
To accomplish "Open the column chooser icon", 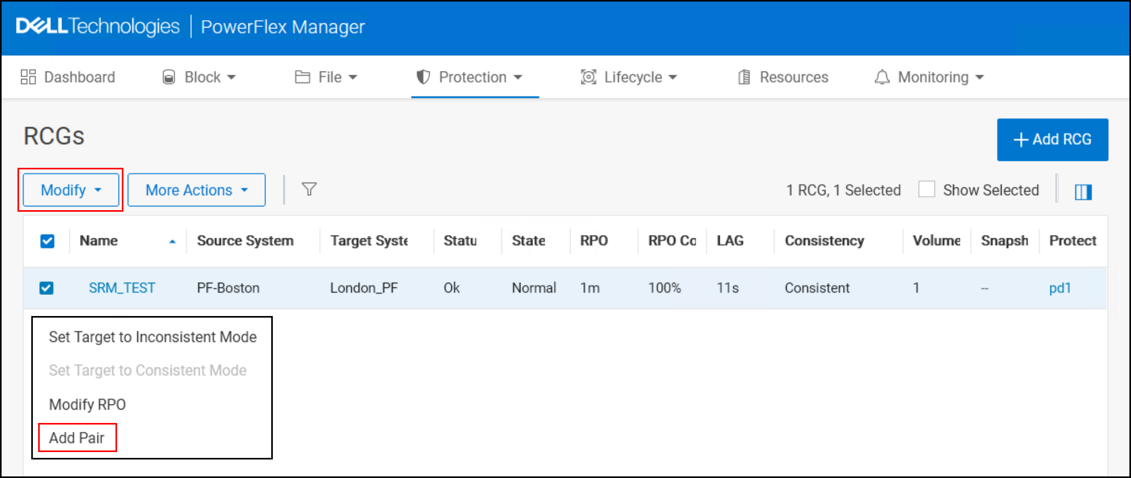I will (x=1083, y=192).
